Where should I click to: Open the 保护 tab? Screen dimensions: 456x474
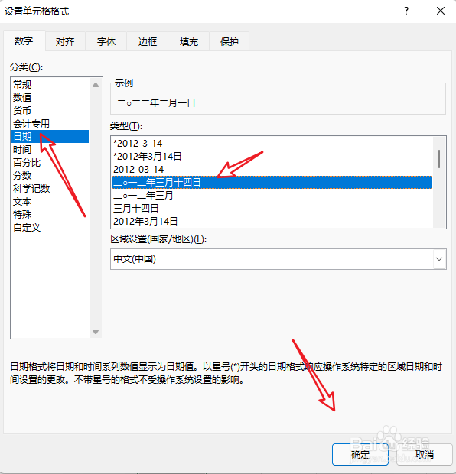pos(229,42)
